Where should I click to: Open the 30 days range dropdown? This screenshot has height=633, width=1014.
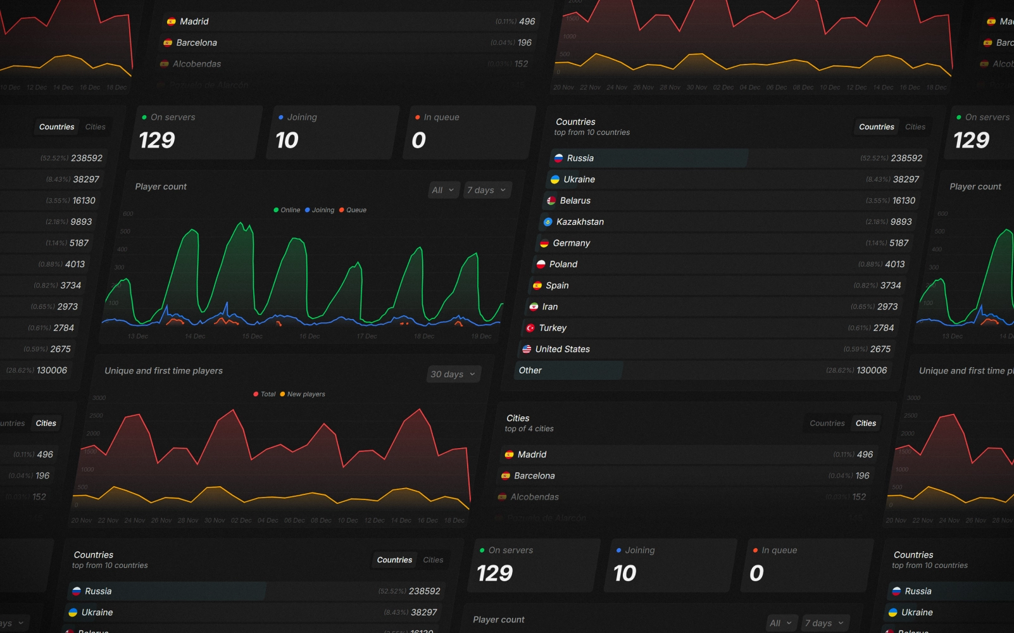[x=453, y=374]
